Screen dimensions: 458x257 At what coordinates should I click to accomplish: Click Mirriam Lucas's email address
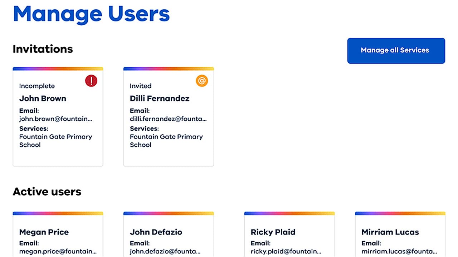coord(399,251)
